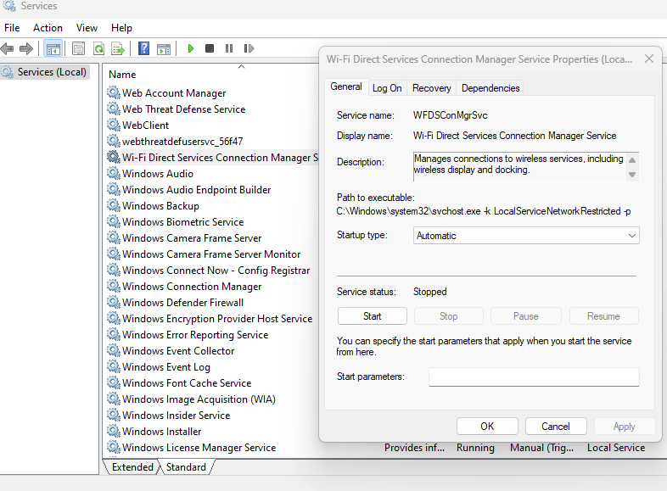The image size is (667, 491).
Task: Select webthreatdefusersvc_56f47 row
Action: pyautogui.click(x=182, y=141)
